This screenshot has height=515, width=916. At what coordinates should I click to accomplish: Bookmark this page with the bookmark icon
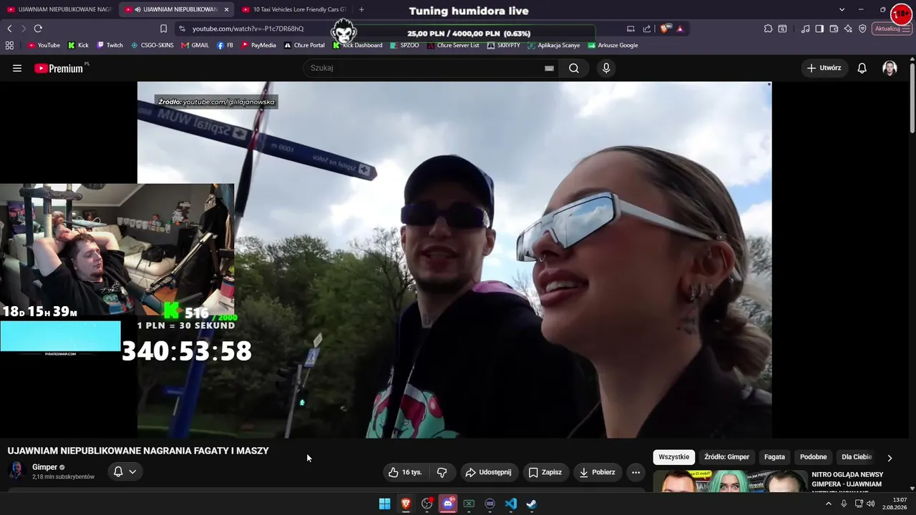tap(163, 29)
